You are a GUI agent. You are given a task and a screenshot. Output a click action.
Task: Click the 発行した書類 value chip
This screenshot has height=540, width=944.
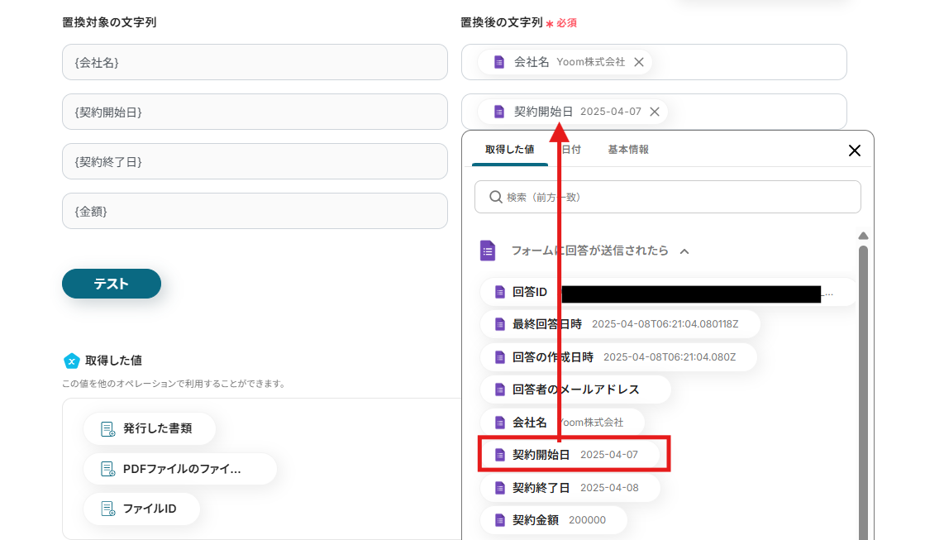(x=150, y=428)
